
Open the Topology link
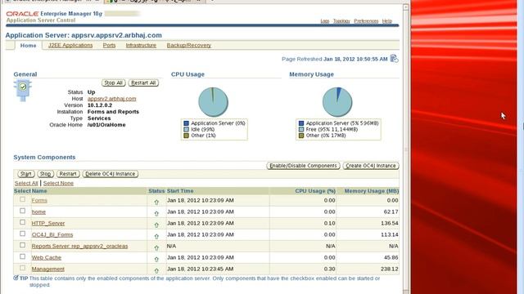[x=341, y=21]
